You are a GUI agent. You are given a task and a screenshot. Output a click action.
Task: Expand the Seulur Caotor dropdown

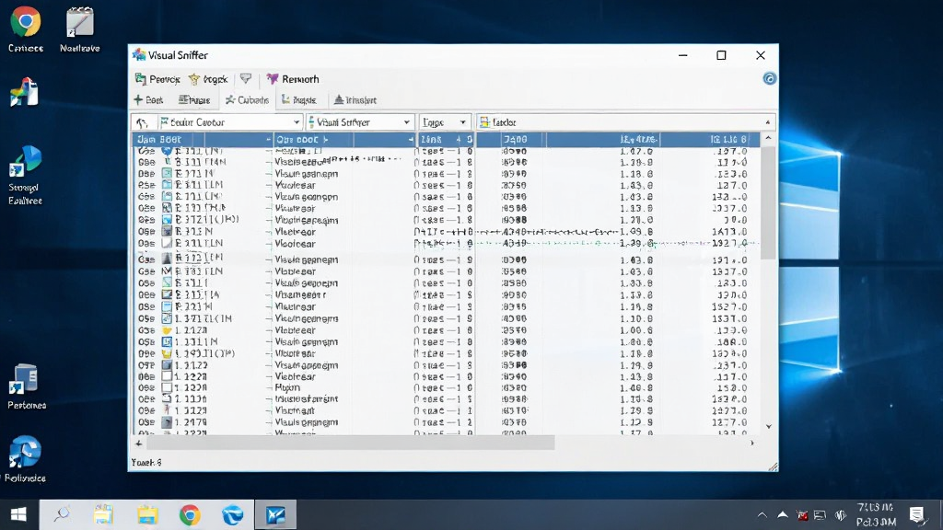click(296, 122)
